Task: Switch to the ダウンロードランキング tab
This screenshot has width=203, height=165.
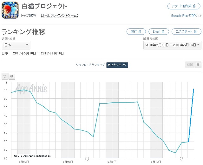Action: [x=90, y=65]
